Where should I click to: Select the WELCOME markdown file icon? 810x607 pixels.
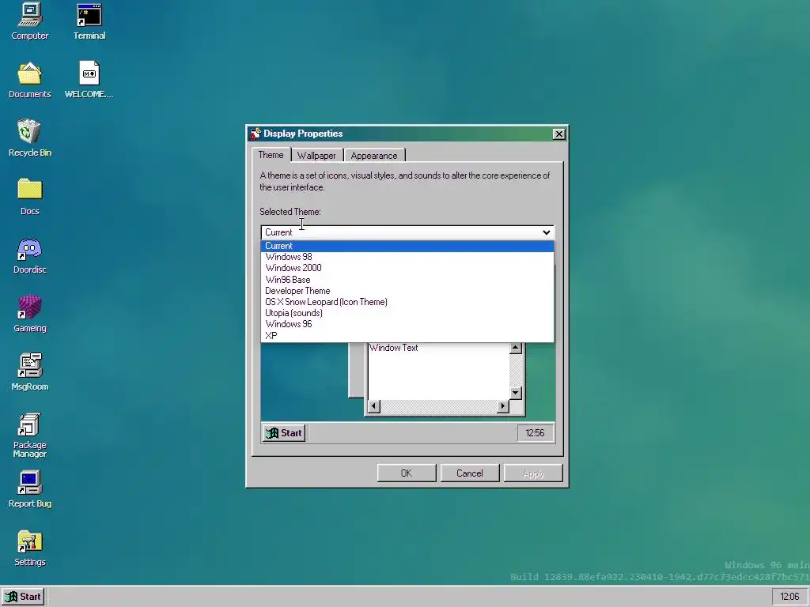[89, 80]
